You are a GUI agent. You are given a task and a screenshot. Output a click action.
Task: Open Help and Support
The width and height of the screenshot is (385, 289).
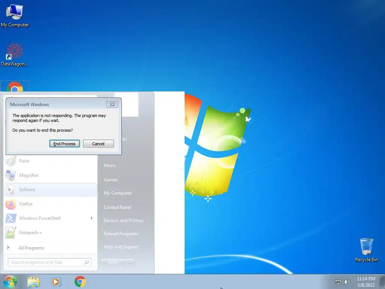tap(121, 247)
